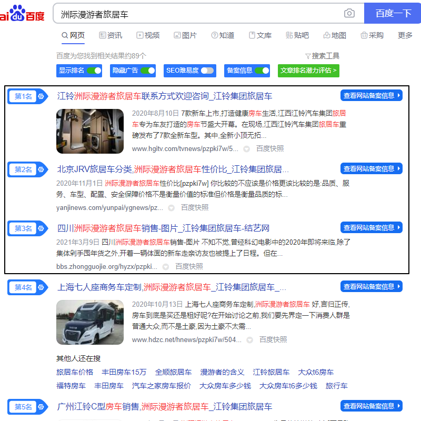Switch to the 采购 tab
Viewport: 421px width, 421px height.
(x=372, y=35)
